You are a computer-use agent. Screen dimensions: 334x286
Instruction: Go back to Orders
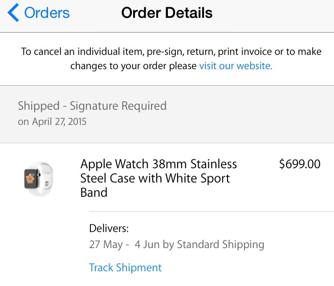39,12
